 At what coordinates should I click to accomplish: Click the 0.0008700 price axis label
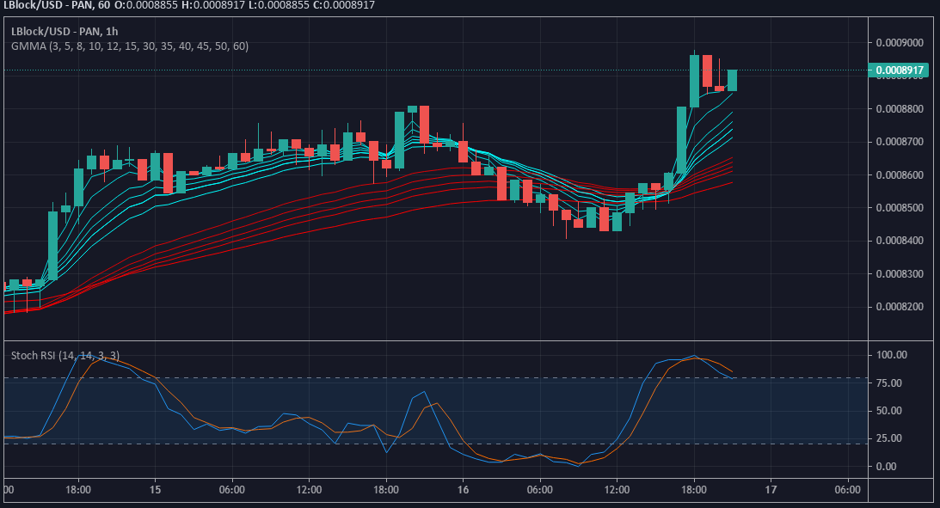click(x=900, y=142)
